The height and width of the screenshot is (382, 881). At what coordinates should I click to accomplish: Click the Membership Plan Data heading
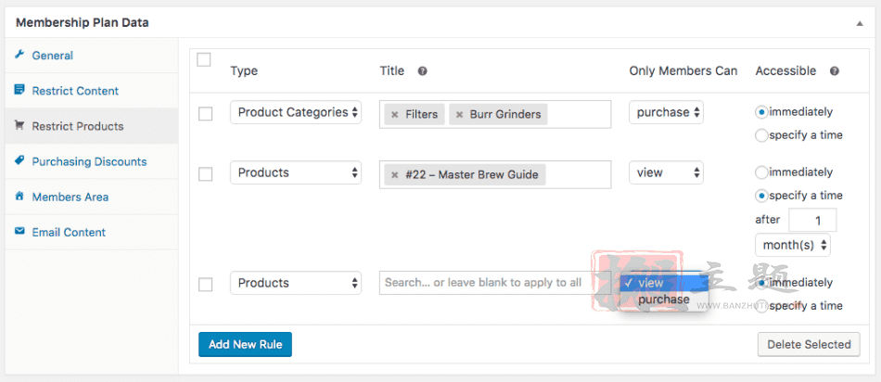pyautogui.click(x=82, y=23)
